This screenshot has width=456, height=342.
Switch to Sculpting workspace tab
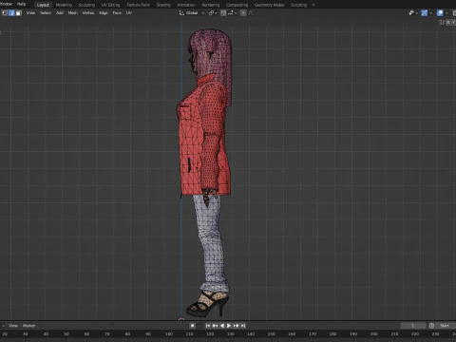[86, 5]
